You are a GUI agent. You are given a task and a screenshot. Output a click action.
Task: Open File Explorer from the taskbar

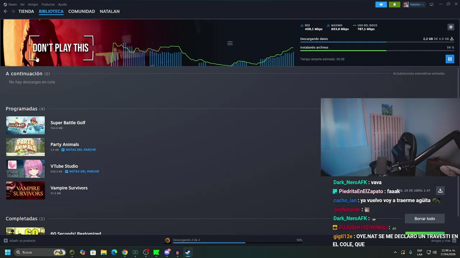point(103,252)
